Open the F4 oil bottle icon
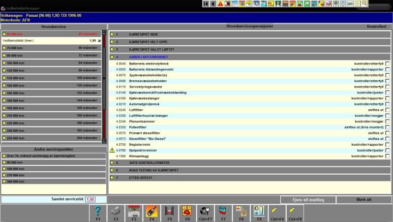Screen dimensions: 393x222 click(151, 212)
